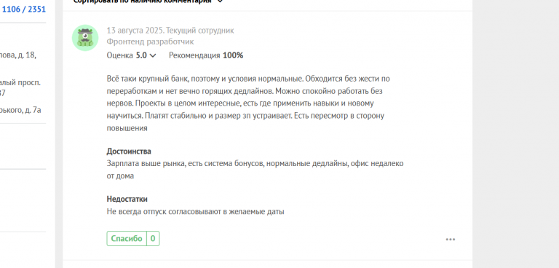Click the Спасибо button
The height and width of the screenshot is (268, 559).
click(127, 238)
